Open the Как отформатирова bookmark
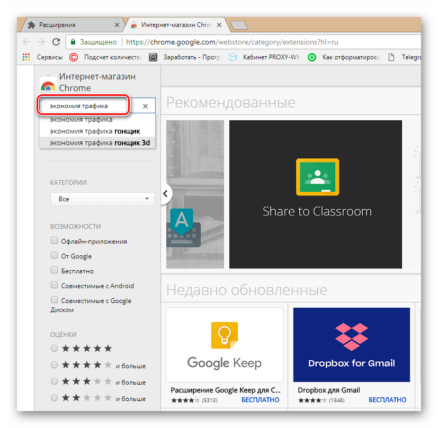This screenshot has width=438, height=428. point(344,57)
